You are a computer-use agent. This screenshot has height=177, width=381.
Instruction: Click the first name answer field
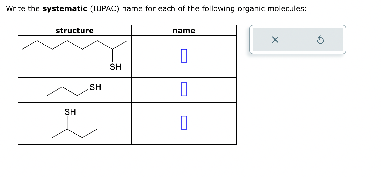point(184,56)
